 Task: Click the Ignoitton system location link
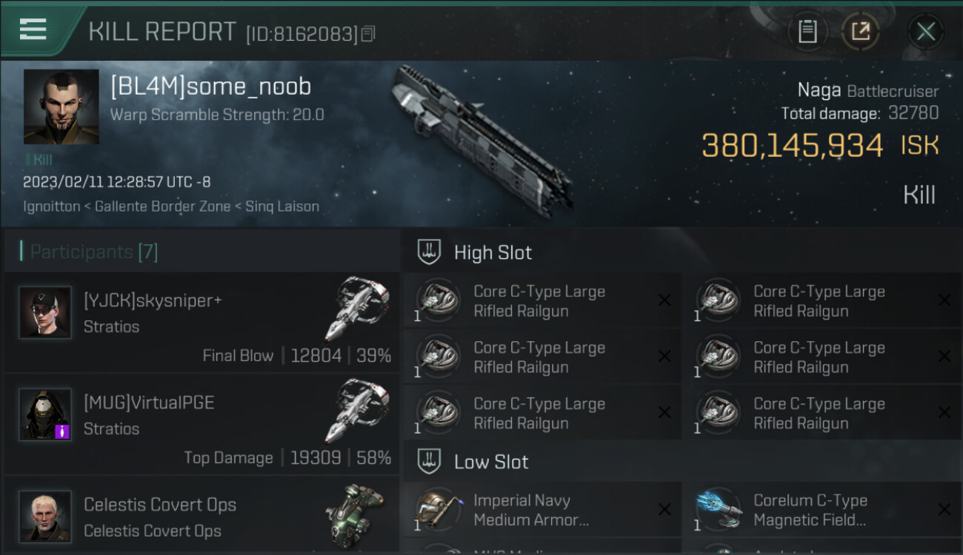tap(51, 206)
